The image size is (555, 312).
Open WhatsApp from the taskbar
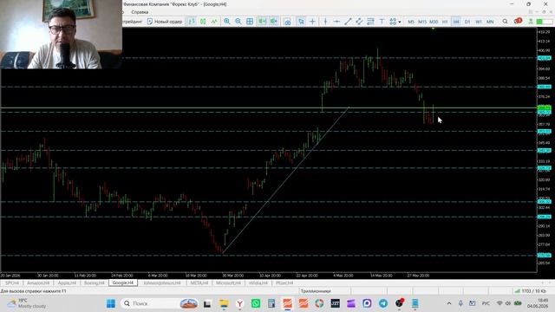[256, 303]
